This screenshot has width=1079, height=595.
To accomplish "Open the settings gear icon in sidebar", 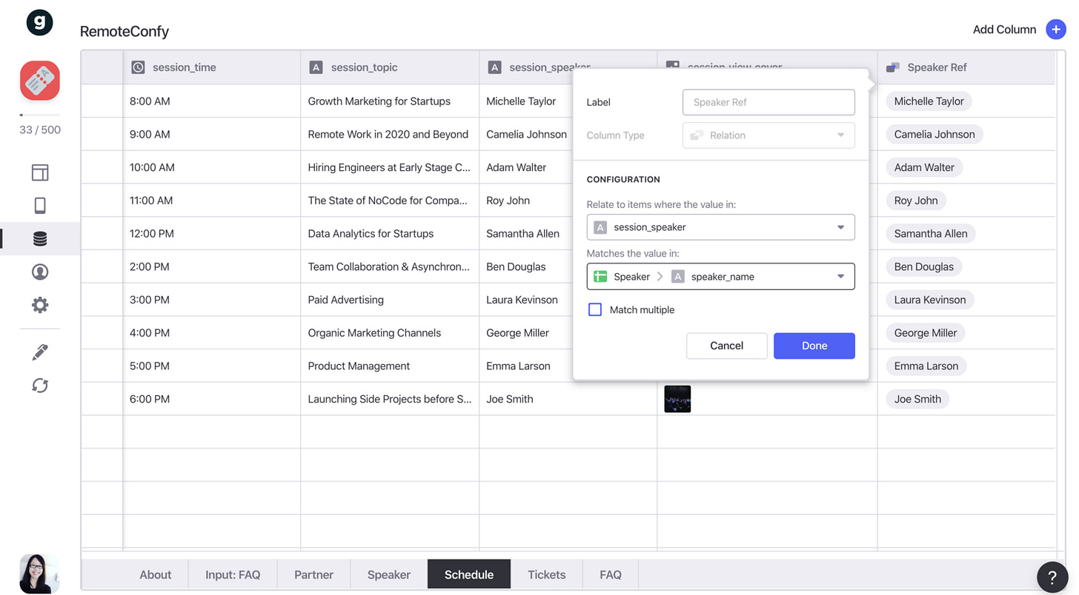I will tap(40, 305).
